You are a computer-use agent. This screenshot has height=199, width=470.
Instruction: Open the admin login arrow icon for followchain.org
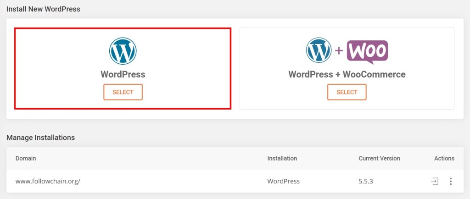pyautogui.click(x=435, y=181)
